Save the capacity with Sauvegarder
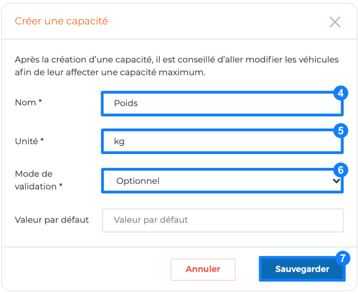This screenshot has width=358, height=294. (x=302, y=269)
